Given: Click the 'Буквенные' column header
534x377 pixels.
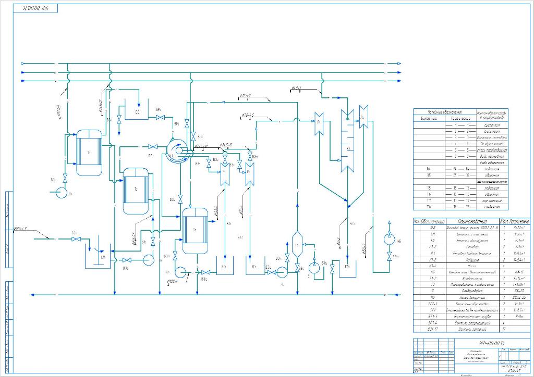Looking at the screenshot, I should tap(429, 119).
